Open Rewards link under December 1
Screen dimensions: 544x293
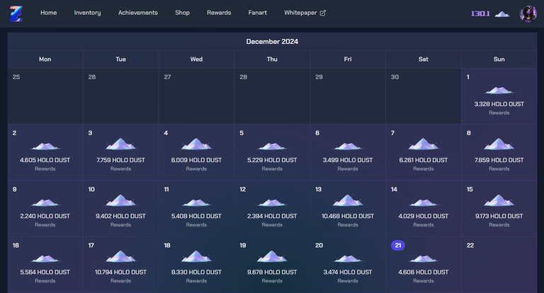[499, 113]
